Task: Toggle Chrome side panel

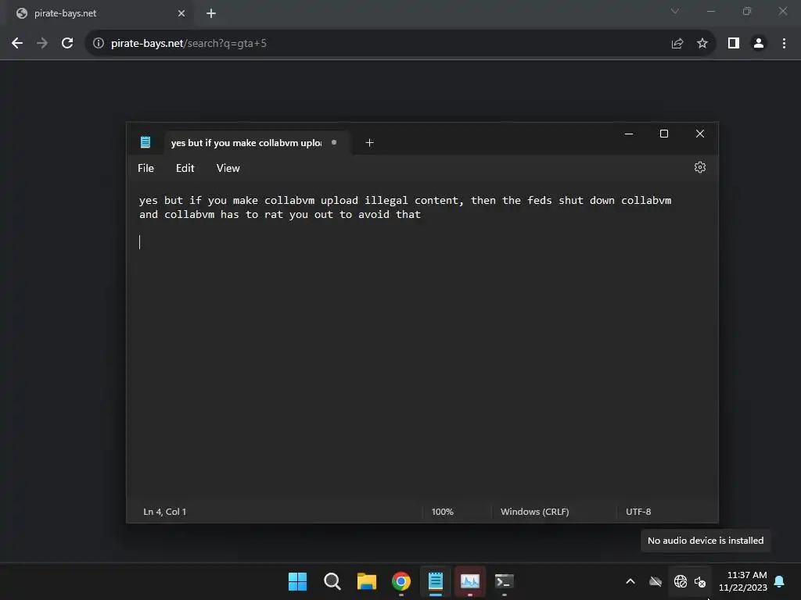Action: [x=734, y=44]
